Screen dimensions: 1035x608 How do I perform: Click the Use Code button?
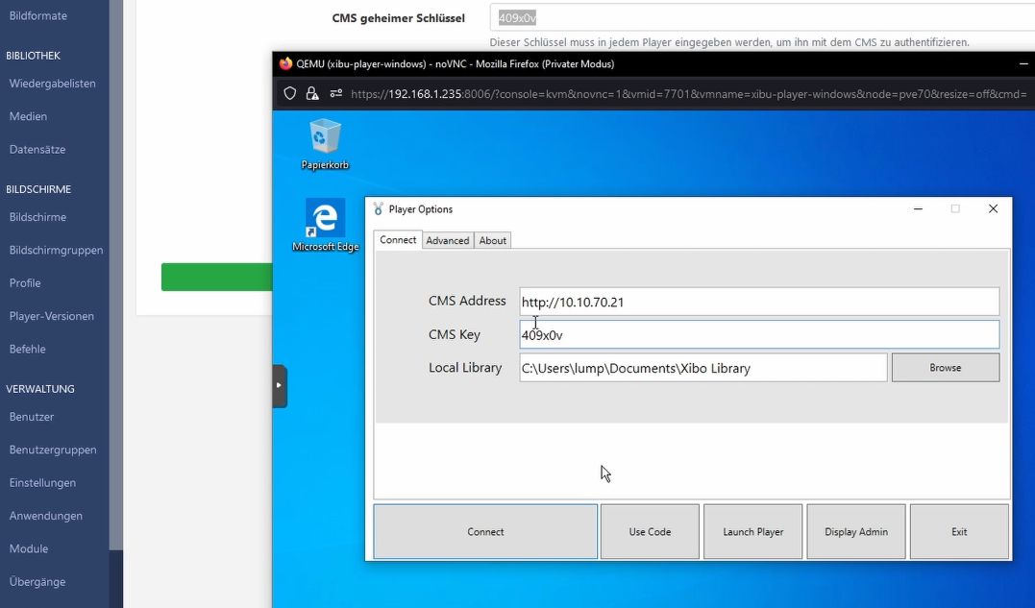coord(650,531)
